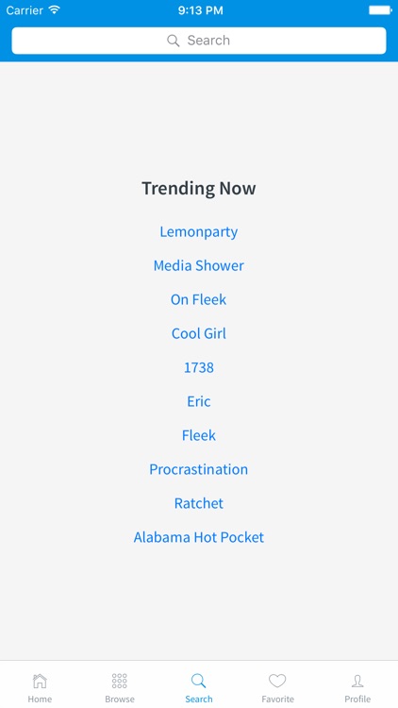
Task: Focus the Search input field
Action: coord(199,41)
